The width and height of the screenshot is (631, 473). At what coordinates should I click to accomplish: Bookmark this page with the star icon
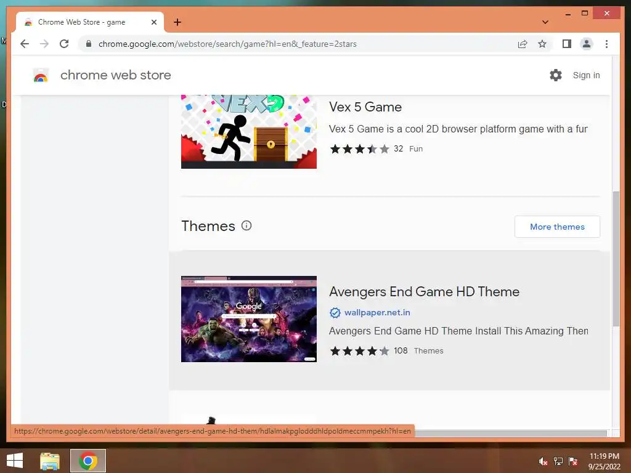click(x=542, y=44)
